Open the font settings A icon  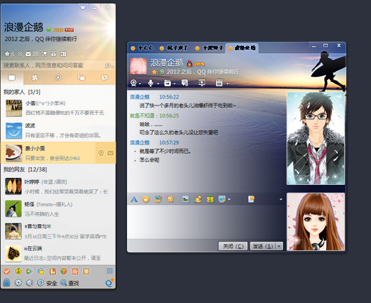(x=134, y=199)
